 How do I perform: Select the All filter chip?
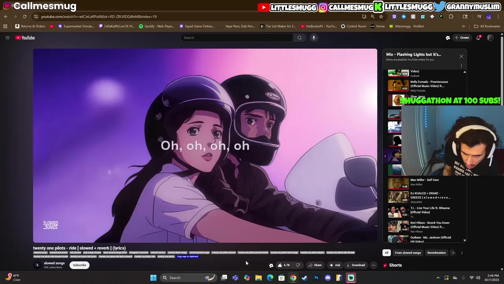tap(387, 253)
